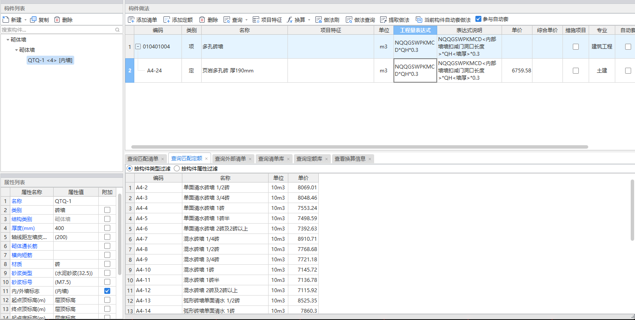The width and height of the screenshot is (635, 320).
Task: Switch to 查看换算信息 tab
Action: (x=350, y=159)
